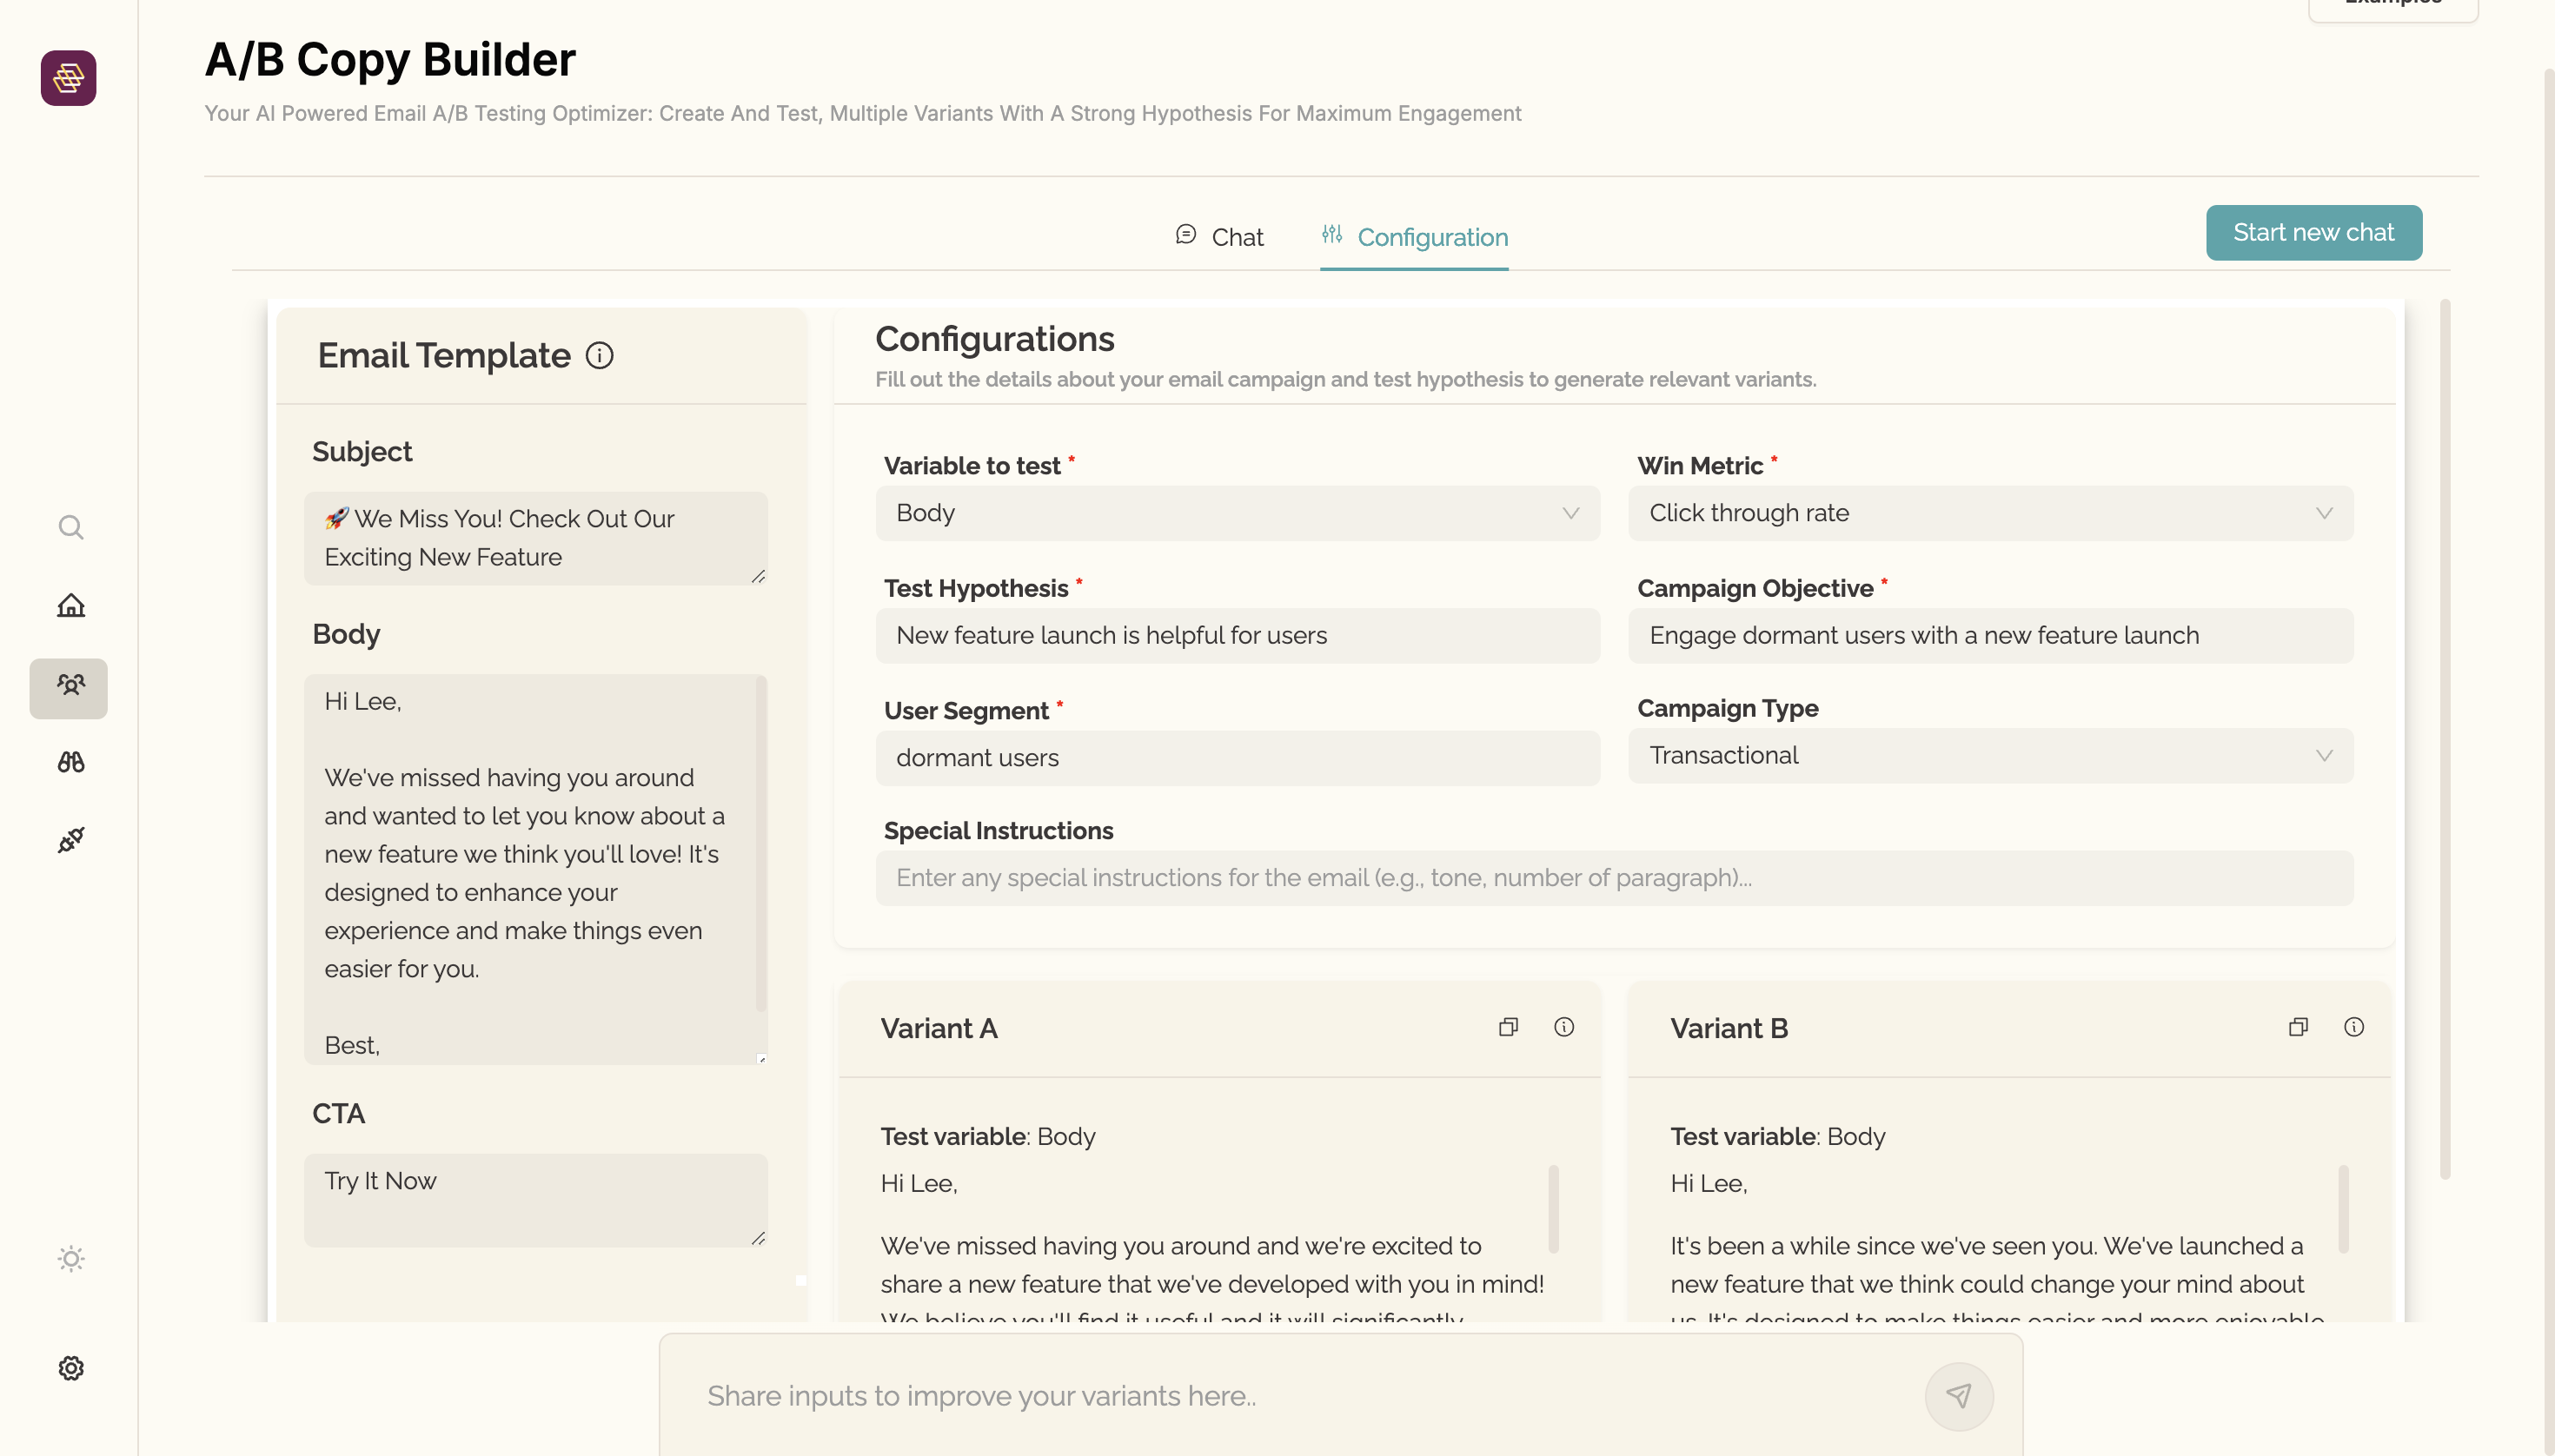The width and height of the screenshot is (2555, 1456).
Task: Click the send message paper-plane icon
Action: point(1958,1395)
